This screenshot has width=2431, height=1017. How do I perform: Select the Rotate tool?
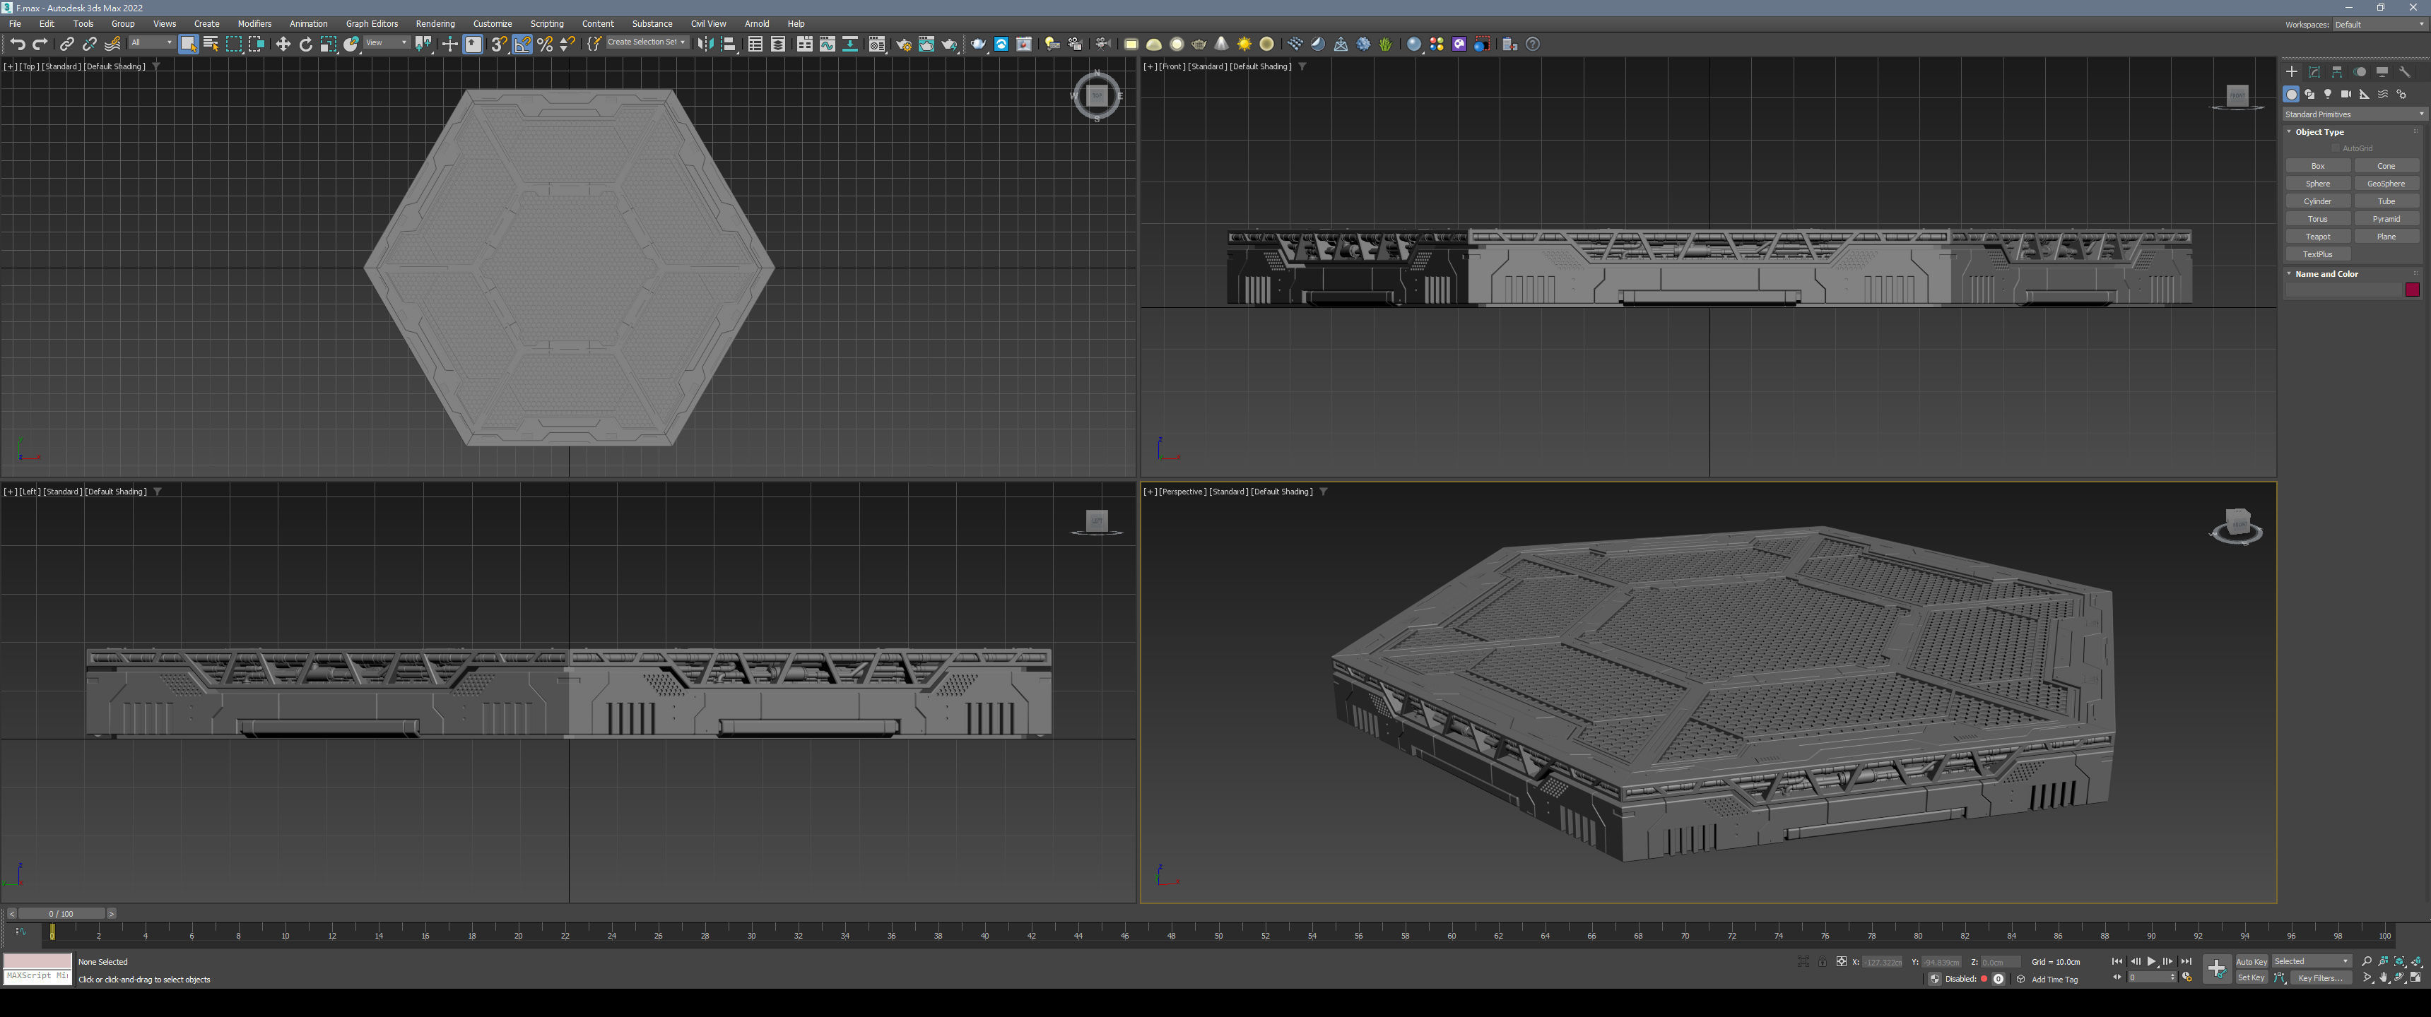click(x=305, y=43)
